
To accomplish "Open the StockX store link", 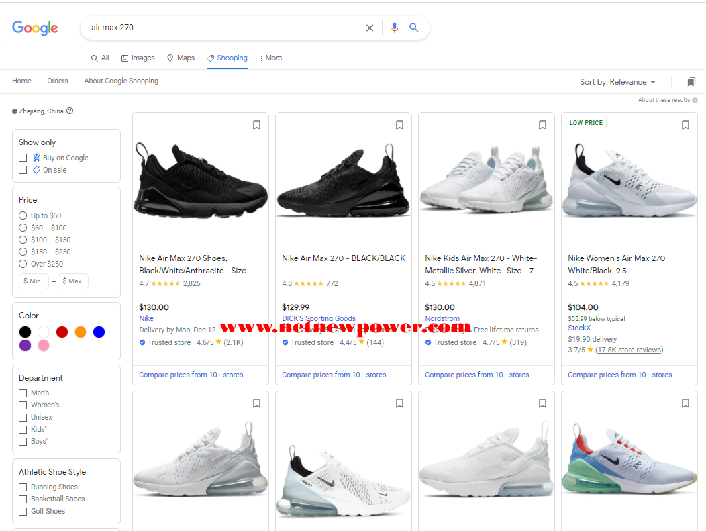I will pyautogui.click(x=579, y=328).
